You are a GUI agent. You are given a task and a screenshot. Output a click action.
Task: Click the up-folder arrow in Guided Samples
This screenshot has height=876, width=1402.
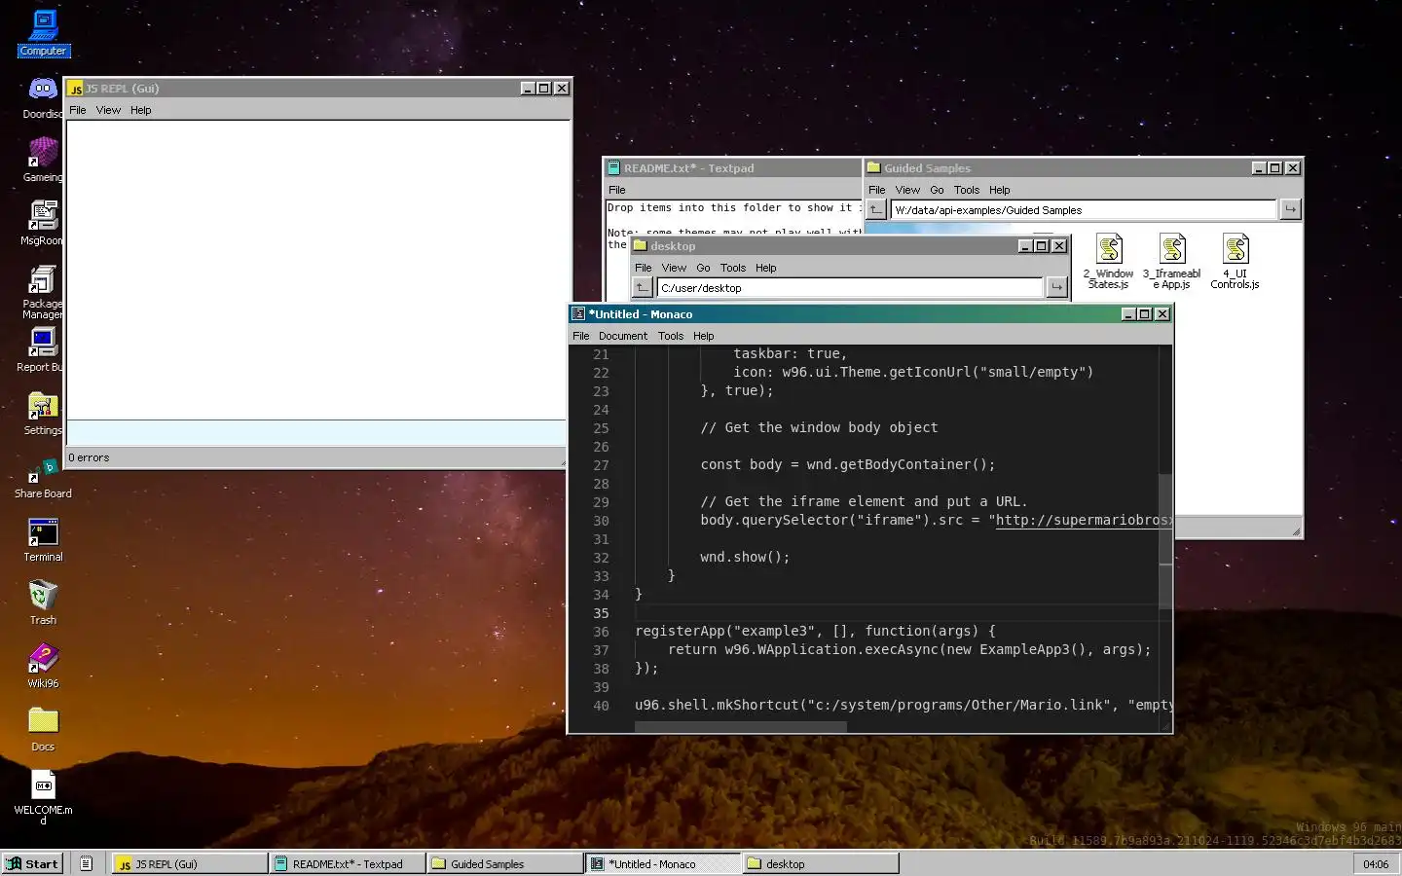[x=876, y=209]
